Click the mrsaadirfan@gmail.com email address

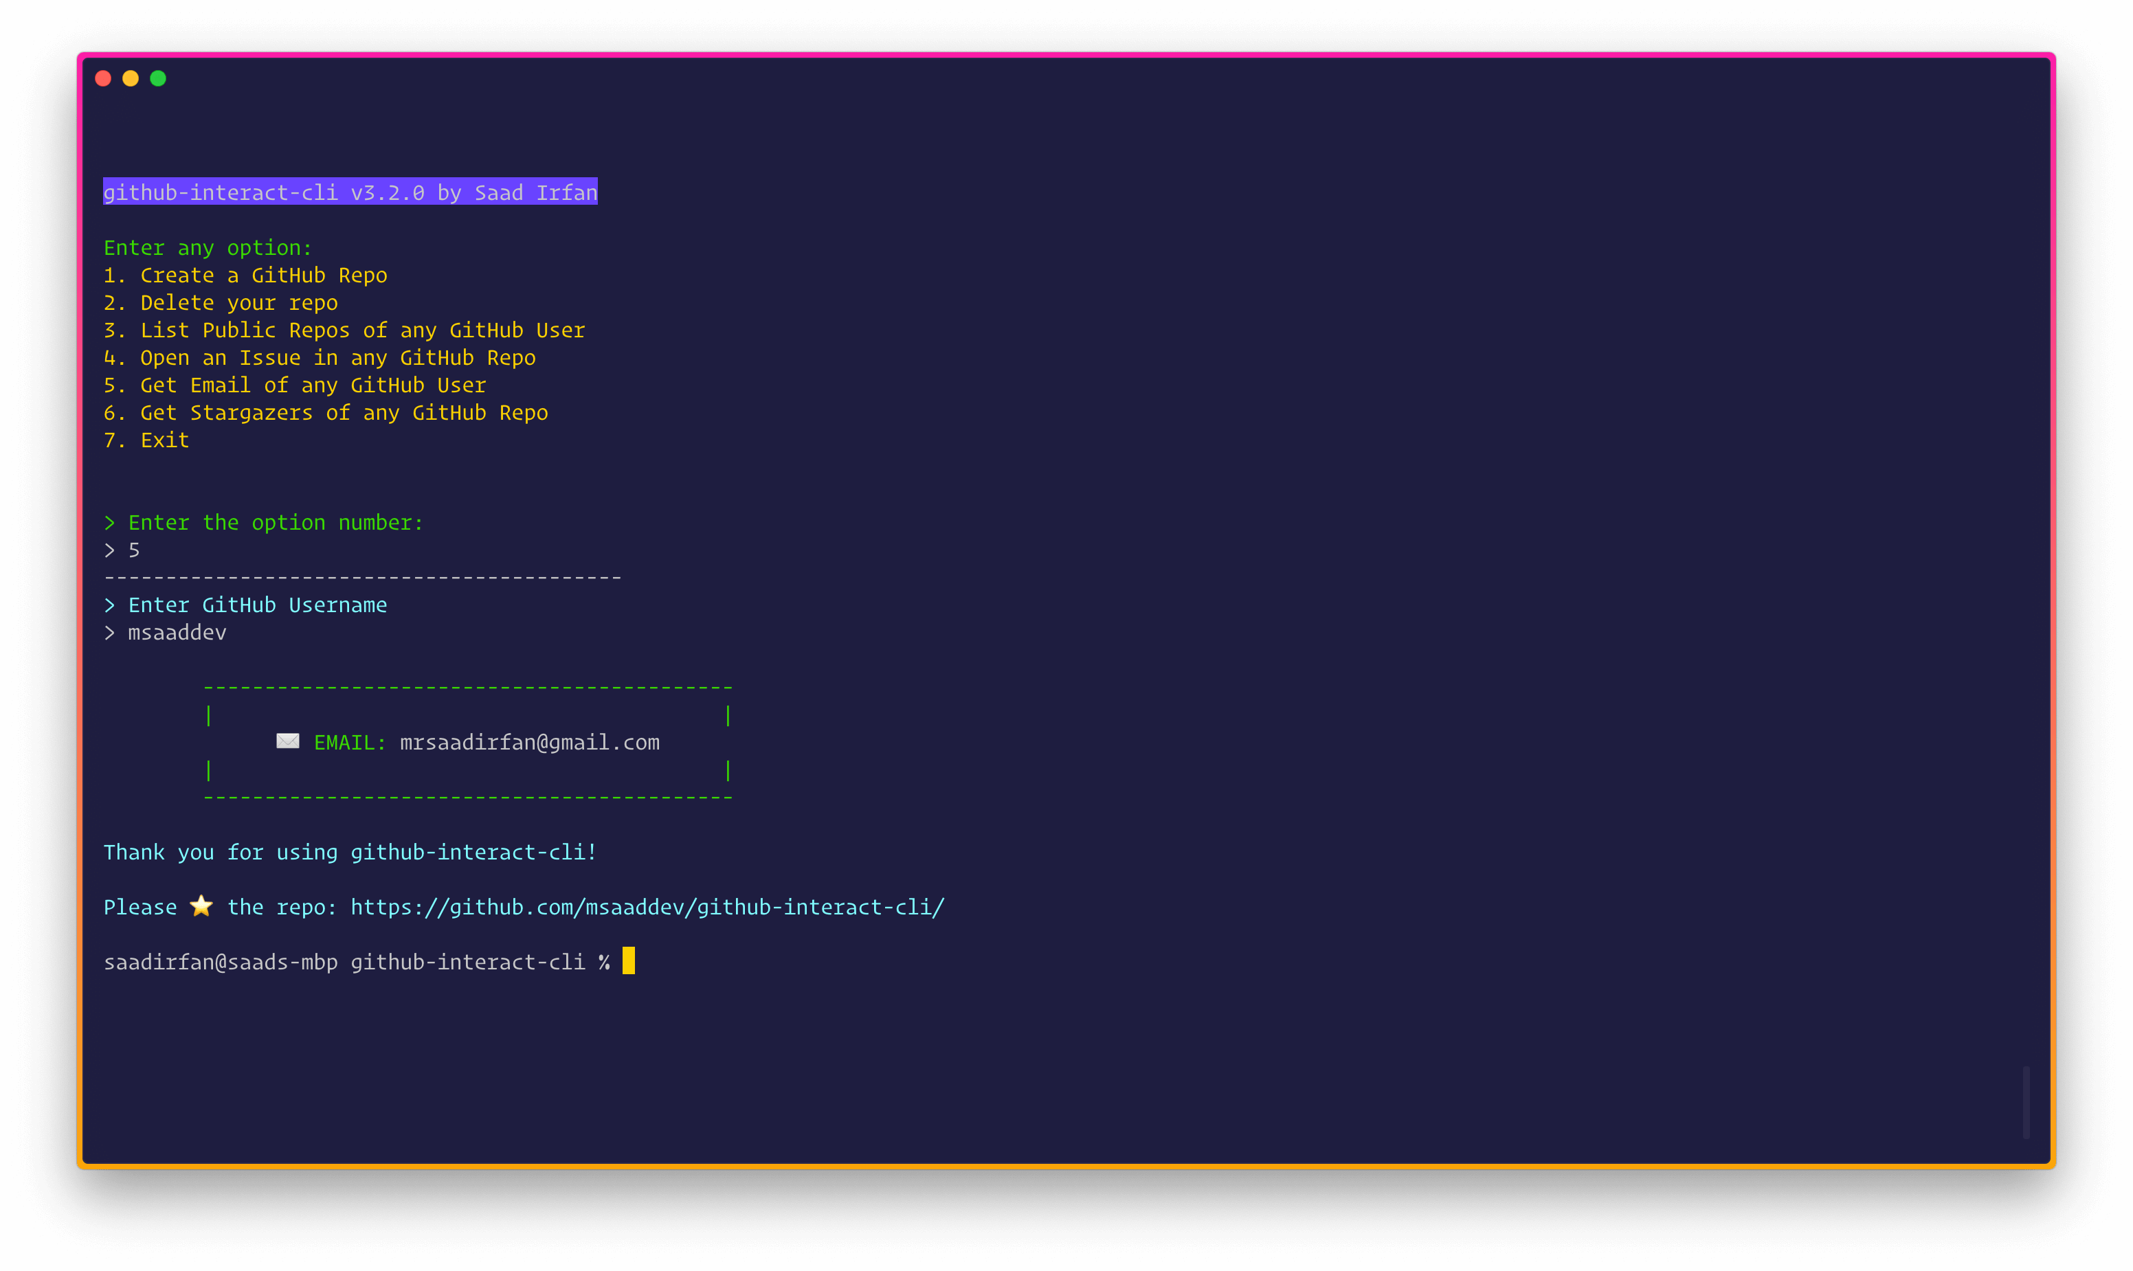tap(529, 743)
